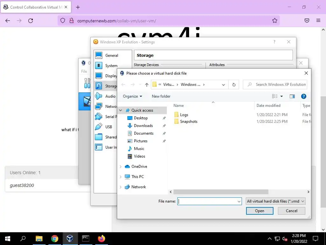Show hidden system tray icons
The width and height of the screenshot is (326, 245).
coord(269,239)
